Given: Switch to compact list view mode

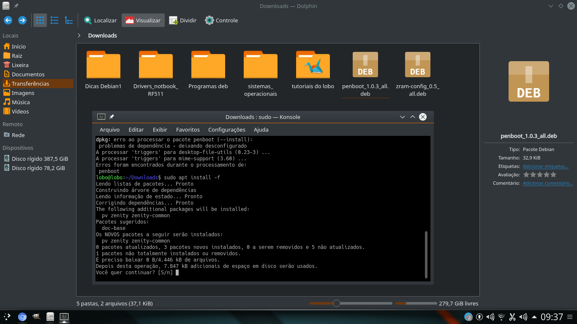Looking at the screenshot, I should point(54,20).
